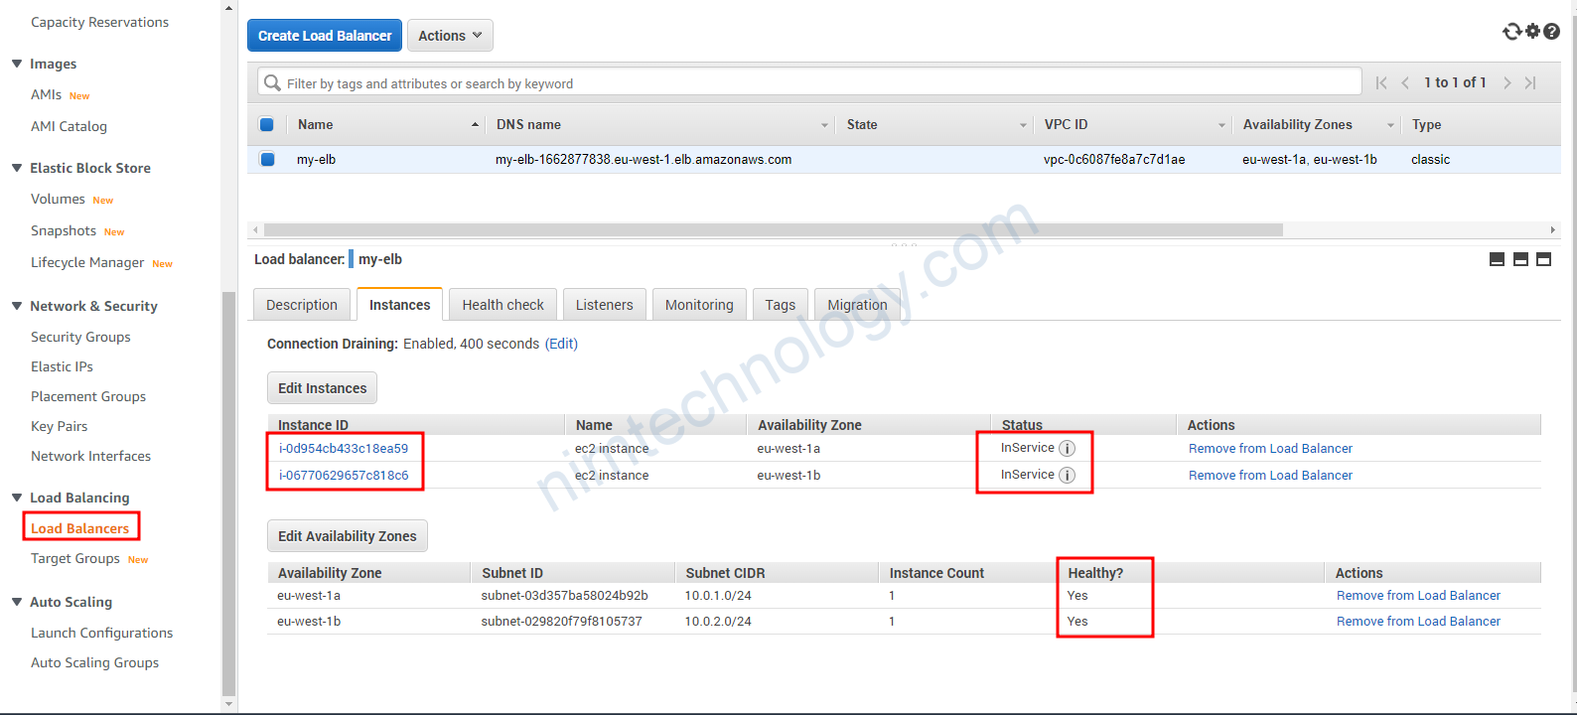Open Auto Scaling Groups in sidebar
This screenshot has height=715, width=1577.
pyautogui.click(x=94, y=662)
